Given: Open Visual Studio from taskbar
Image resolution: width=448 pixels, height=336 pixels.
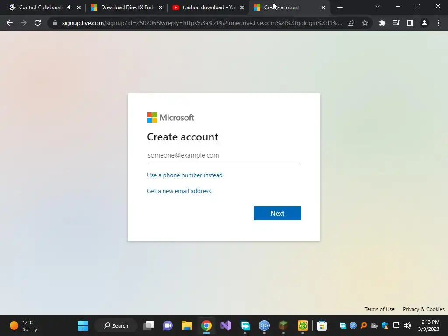Looking at the screenshot, I should tap(226, 325).
